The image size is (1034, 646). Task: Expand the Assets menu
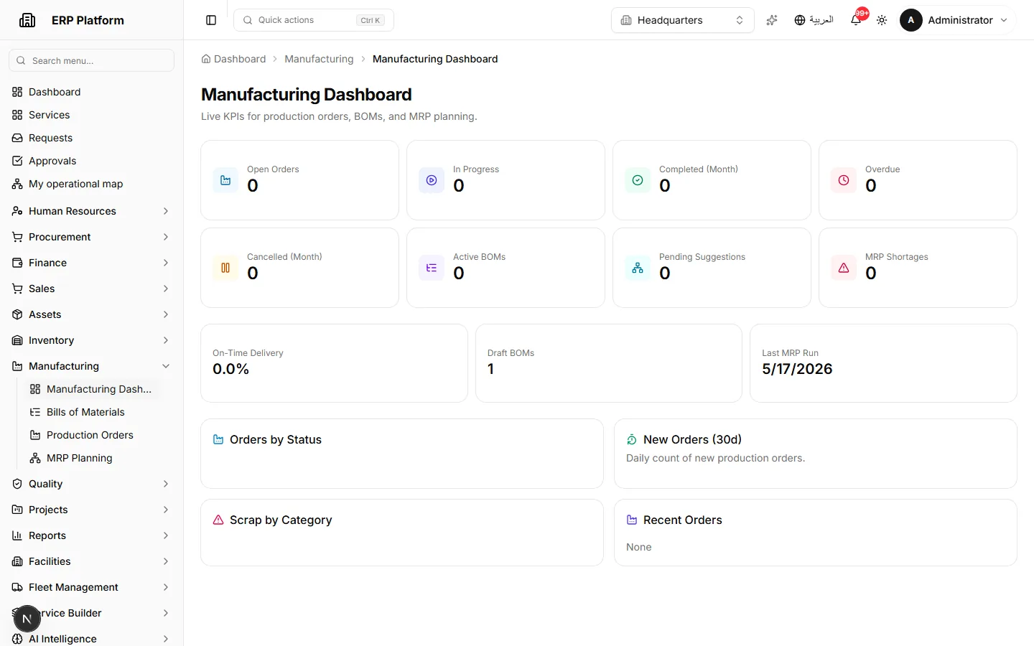92,314
